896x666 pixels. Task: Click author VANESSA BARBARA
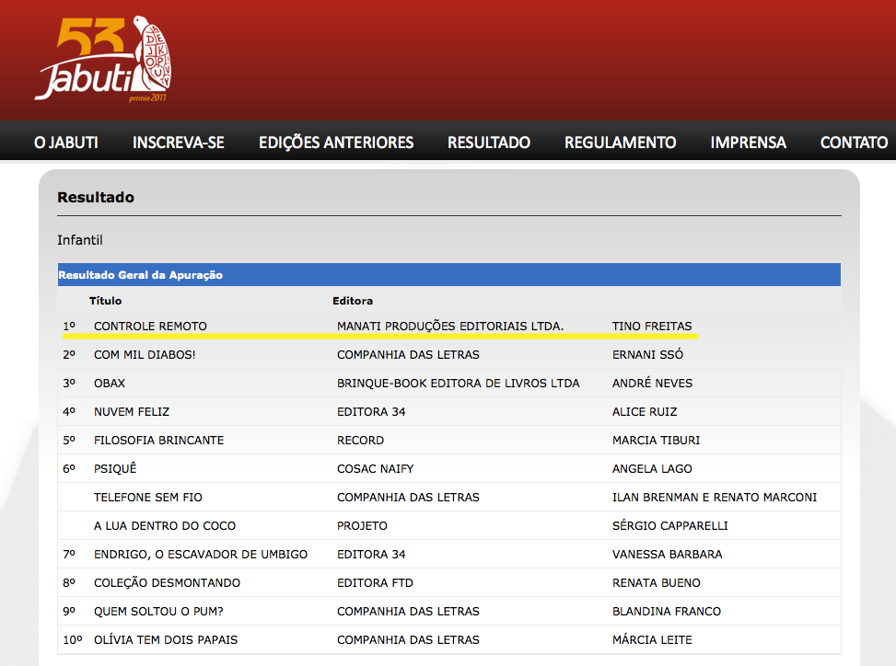[x=668, y=554]
